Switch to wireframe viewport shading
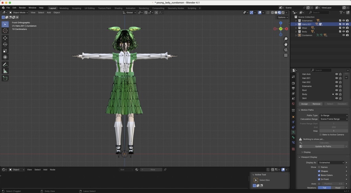 click(x=273, y=13)
